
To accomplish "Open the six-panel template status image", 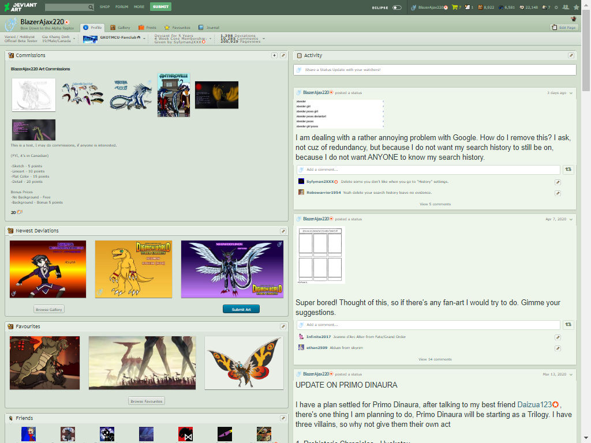I will pyautogui.click(x=320, y=255).
